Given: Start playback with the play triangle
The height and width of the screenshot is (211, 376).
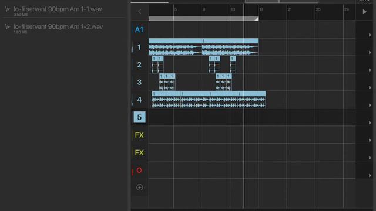Looking at the screenshot, I should [x=364, y=12].
